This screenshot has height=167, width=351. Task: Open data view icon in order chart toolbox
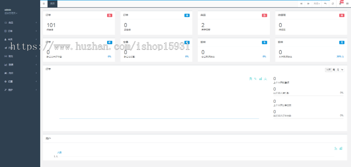click(x=251, y=79)
